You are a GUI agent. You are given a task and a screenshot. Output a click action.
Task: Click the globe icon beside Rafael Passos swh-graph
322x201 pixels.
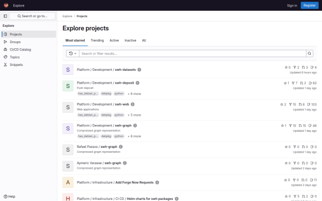pyautogui.click(x=121, y=147)
